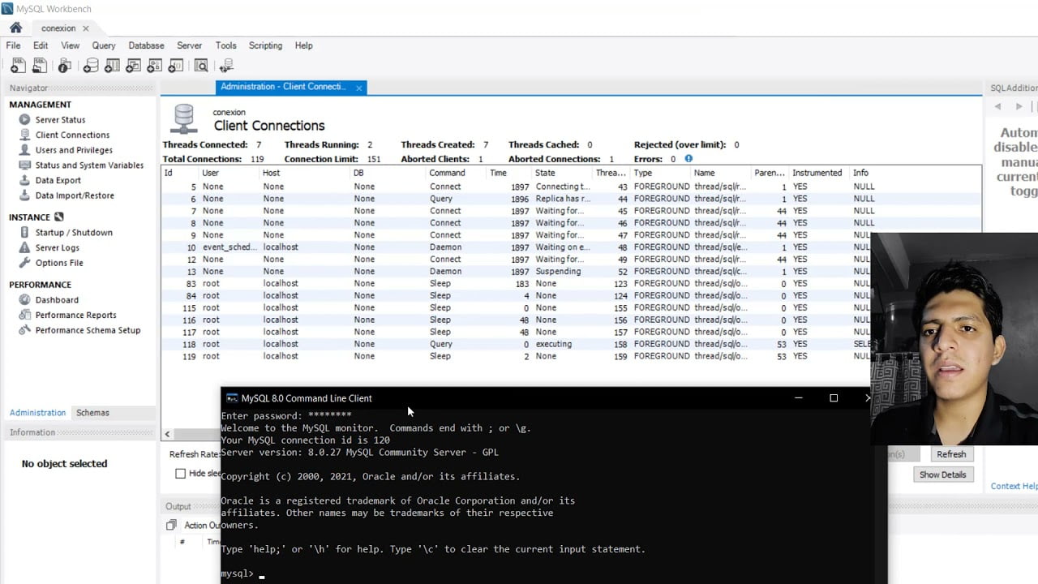This screenshot has height=584, width=1038.
Task: Open Server Logs
Action: 57,247
